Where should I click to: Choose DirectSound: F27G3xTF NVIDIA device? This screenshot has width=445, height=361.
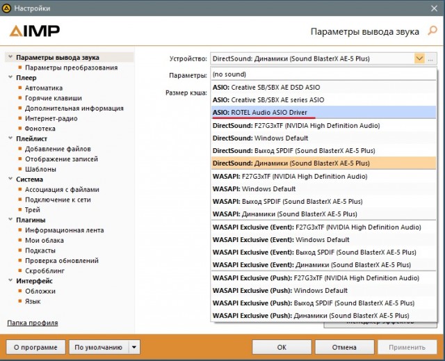[323, 125]
